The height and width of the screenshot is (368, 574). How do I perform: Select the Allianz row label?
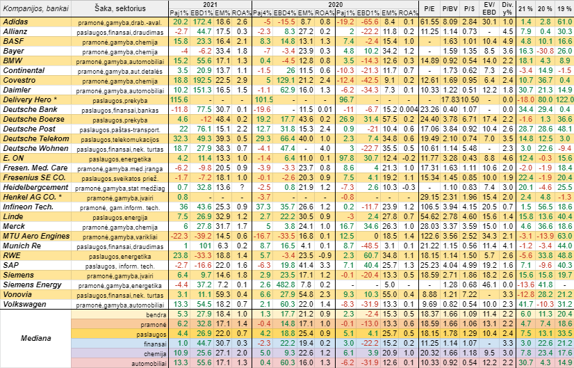(35, 32)
